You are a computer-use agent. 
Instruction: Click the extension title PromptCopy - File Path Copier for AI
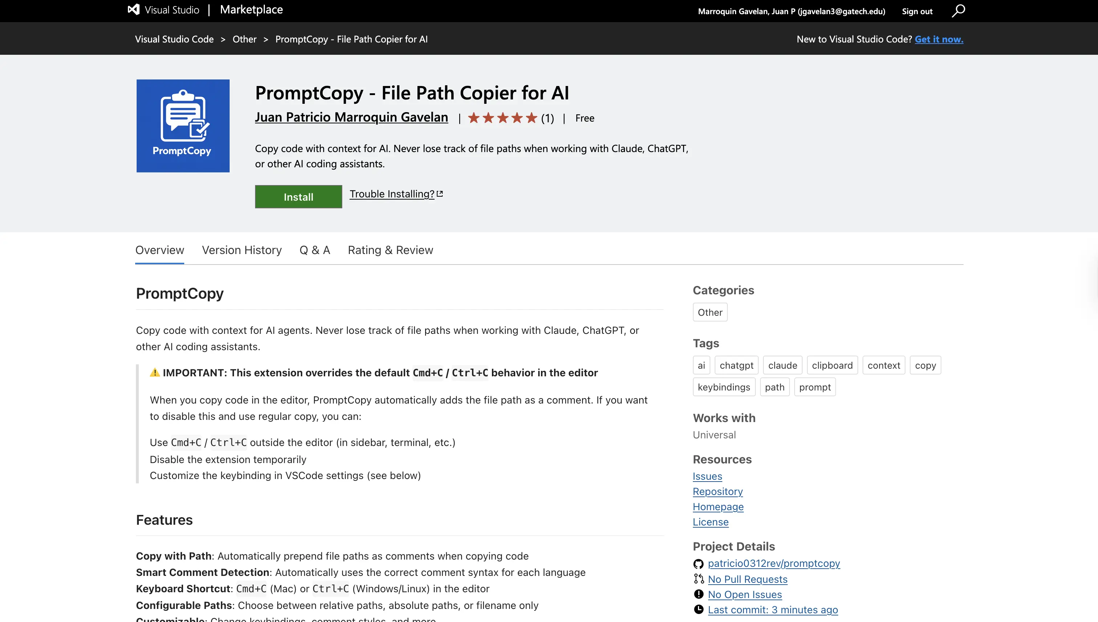tap(412, 93)
